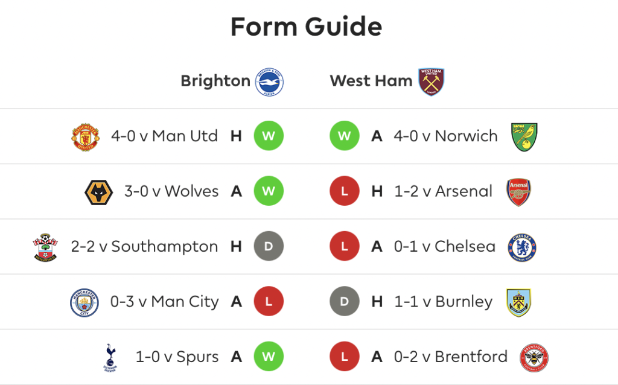Click the Burnley club badge

pos(518,303)
